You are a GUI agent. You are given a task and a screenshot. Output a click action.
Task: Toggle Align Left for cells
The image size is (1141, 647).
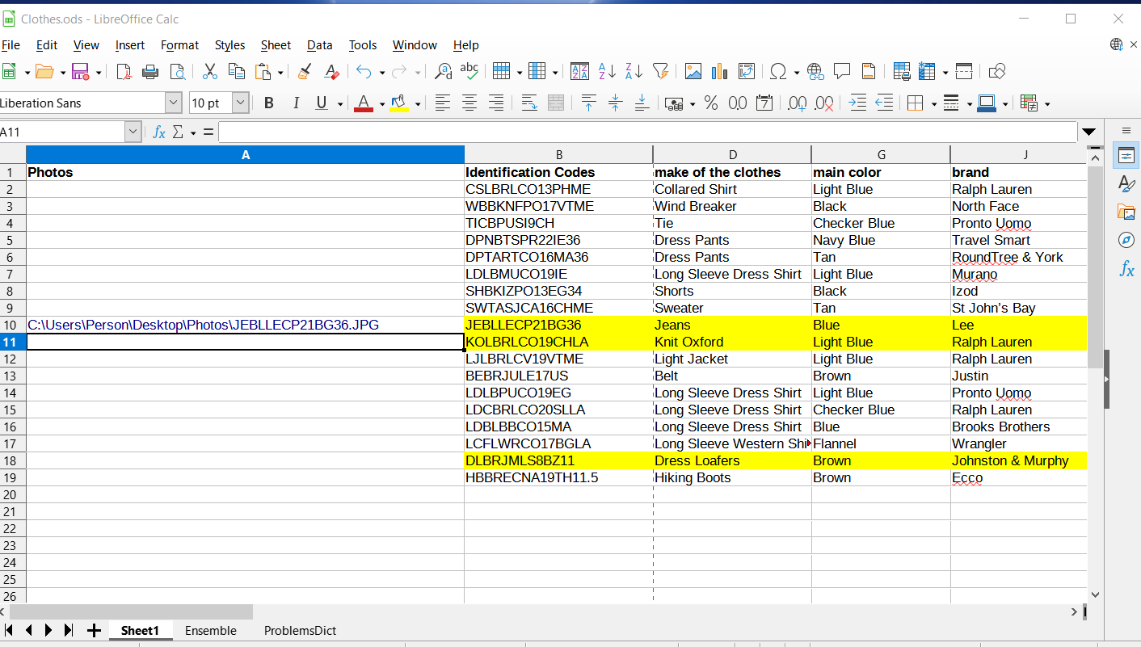click(443, 103)
